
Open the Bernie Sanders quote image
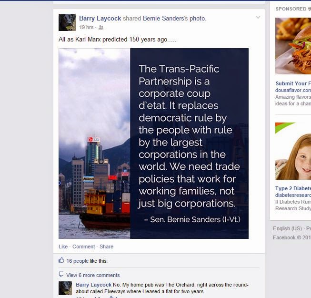pos(153,144)
